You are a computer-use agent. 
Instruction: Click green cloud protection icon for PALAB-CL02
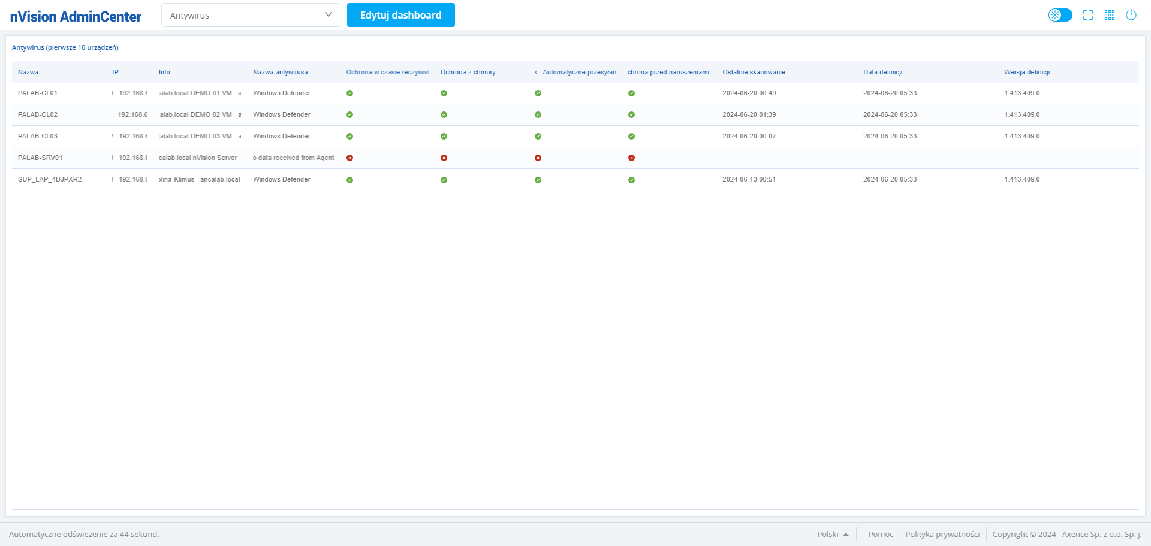pyautogui.click(x=444, y=115)
